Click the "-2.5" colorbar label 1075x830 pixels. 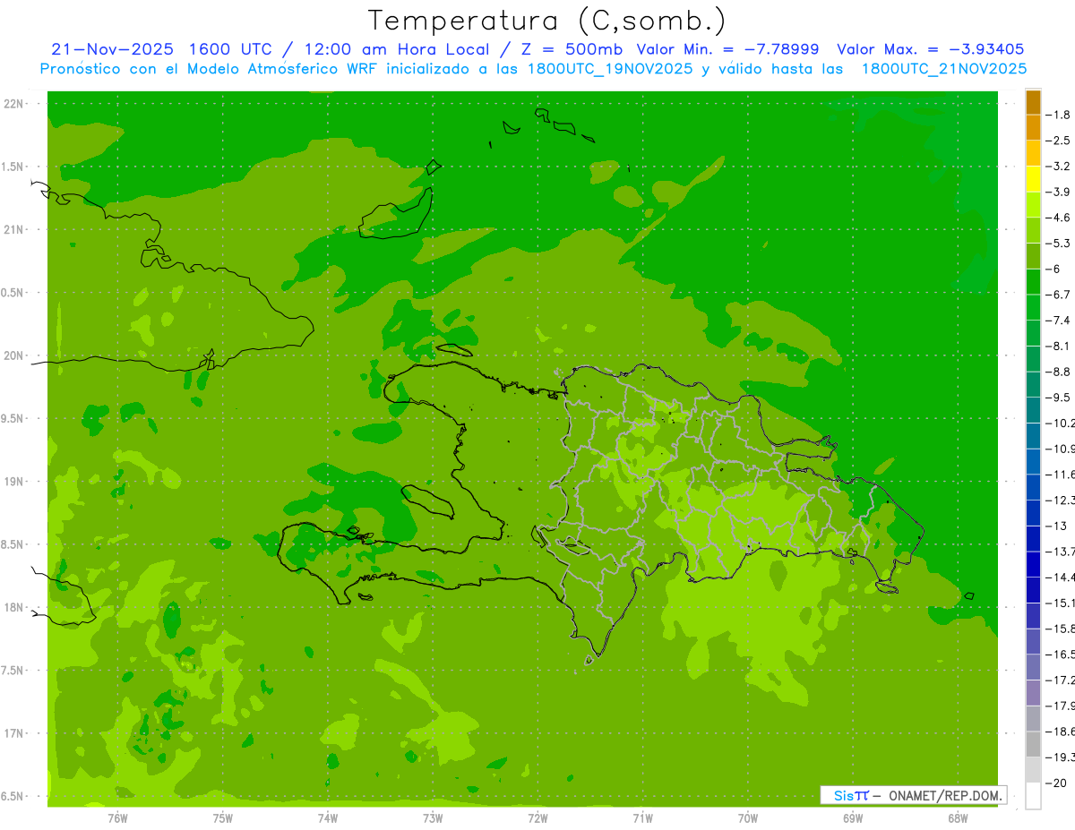click(1059, 141)
